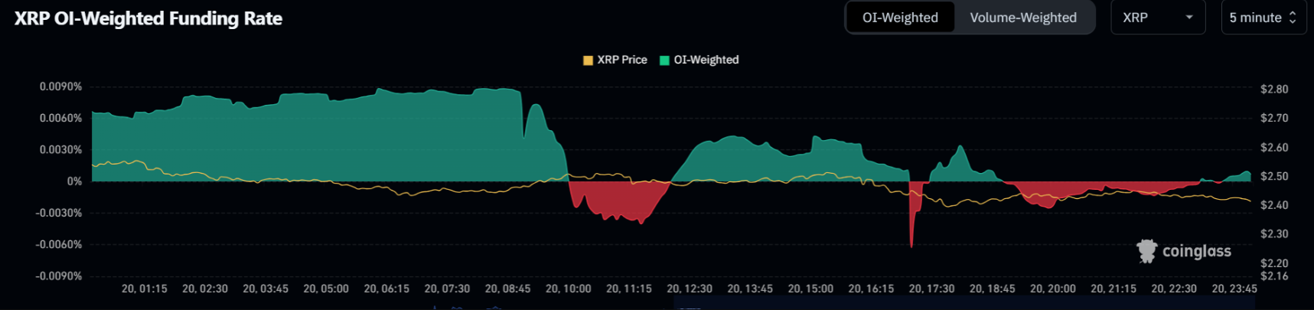Viewport: 1314px width, 310px height.
Task: Open the 5 minute interval selector
Action: tap(1263, 18)
